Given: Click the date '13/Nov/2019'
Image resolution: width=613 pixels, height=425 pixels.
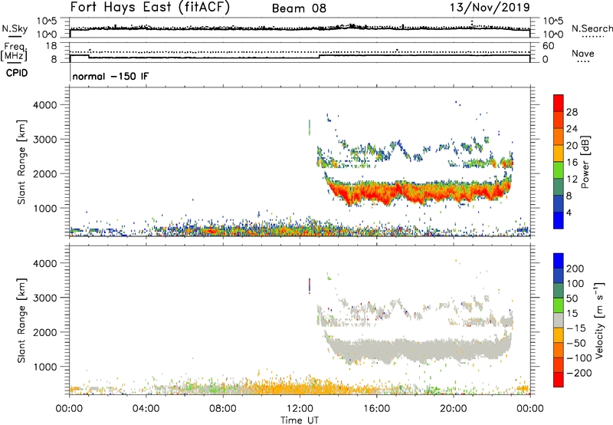Looking at the screenshot, I should pyautogui.click(x=490, y=8).
